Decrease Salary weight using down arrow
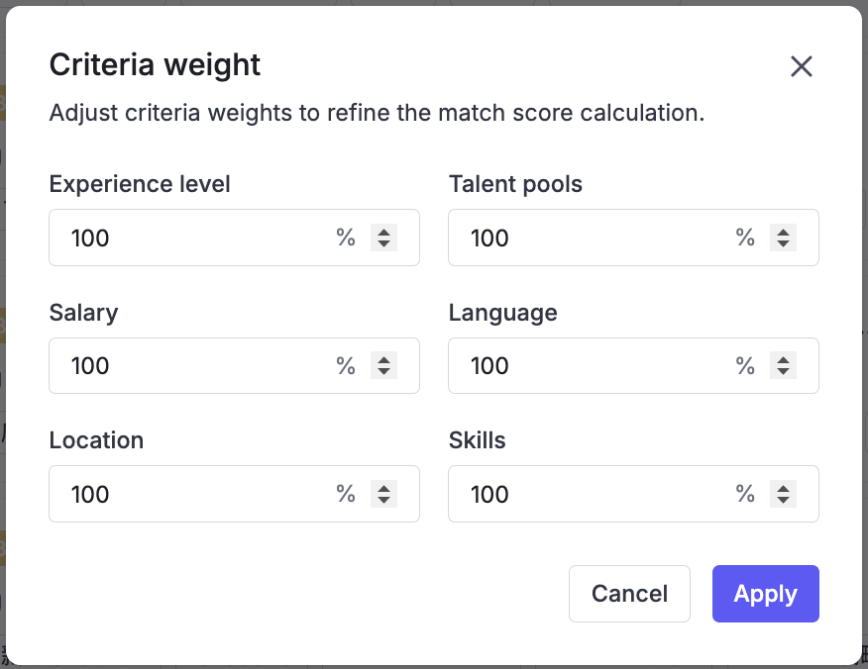Screen dimensions: 868x669 (383, 372)
